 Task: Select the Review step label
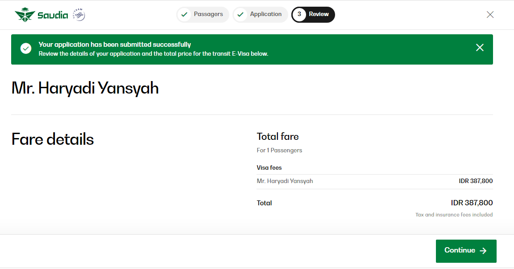319,14
